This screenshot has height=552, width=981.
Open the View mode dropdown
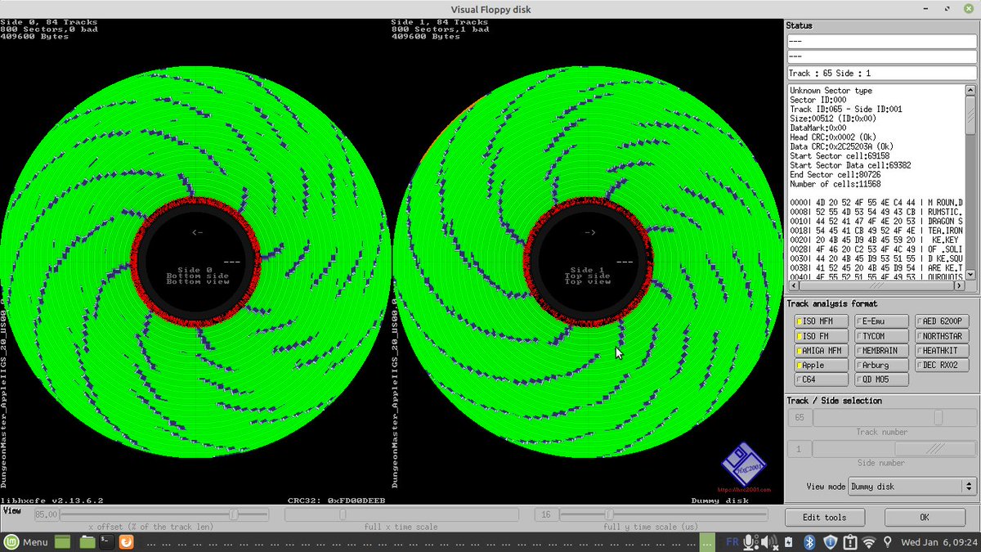click(912, 487)
